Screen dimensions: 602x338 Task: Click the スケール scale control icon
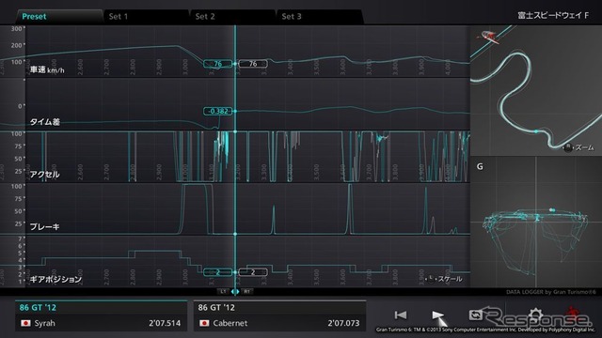click(x=431, y=279)
